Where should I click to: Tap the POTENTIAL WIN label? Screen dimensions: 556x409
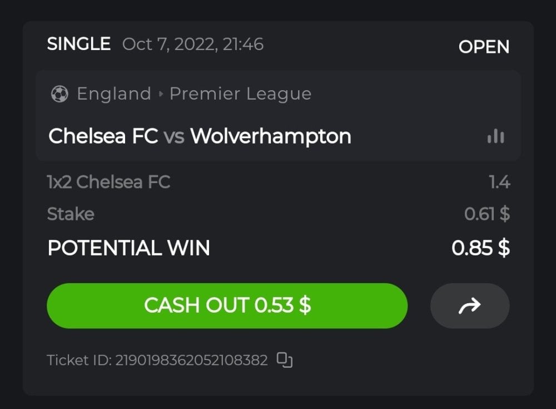[x=129, y=248]
